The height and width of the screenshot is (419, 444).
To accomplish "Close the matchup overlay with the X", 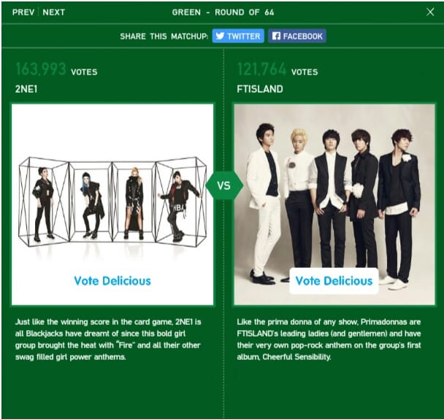I will pyautogui.click(x=430, y=12).
